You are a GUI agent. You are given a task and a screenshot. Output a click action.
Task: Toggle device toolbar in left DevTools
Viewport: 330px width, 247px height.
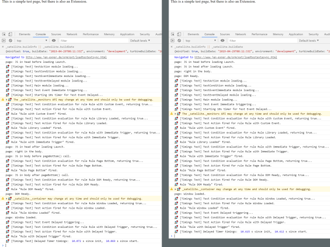[10, 34]
